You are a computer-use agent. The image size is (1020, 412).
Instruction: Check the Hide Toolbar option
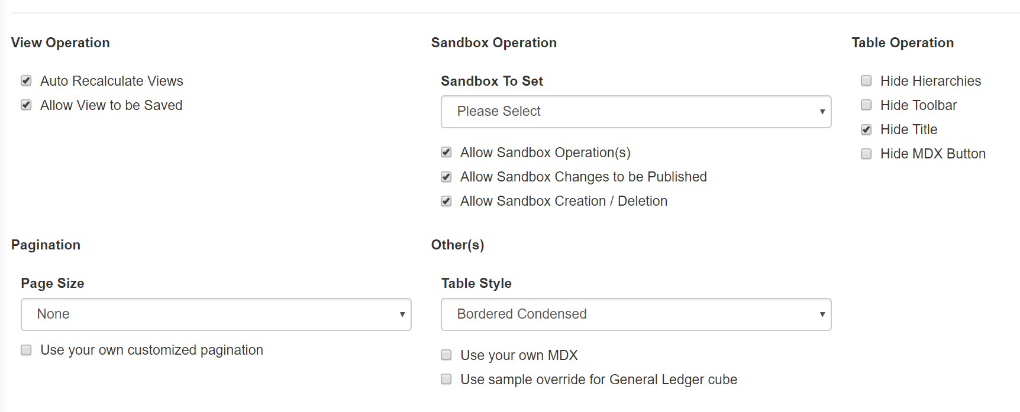(866, 105)
